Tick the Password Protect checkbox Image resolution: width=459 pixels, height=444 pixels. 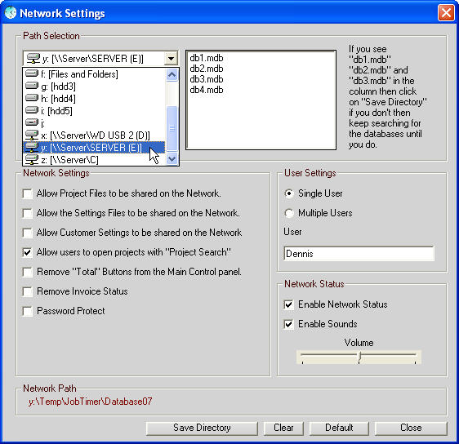[28, 311]
